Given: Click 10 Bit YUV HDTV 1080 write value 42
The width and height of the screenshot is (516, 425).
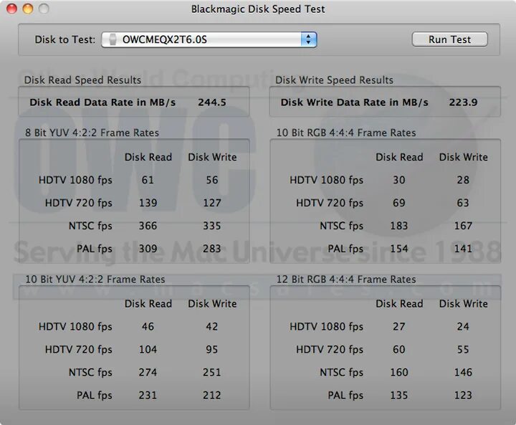Looking at the screenshot, I should click(212, 327).
